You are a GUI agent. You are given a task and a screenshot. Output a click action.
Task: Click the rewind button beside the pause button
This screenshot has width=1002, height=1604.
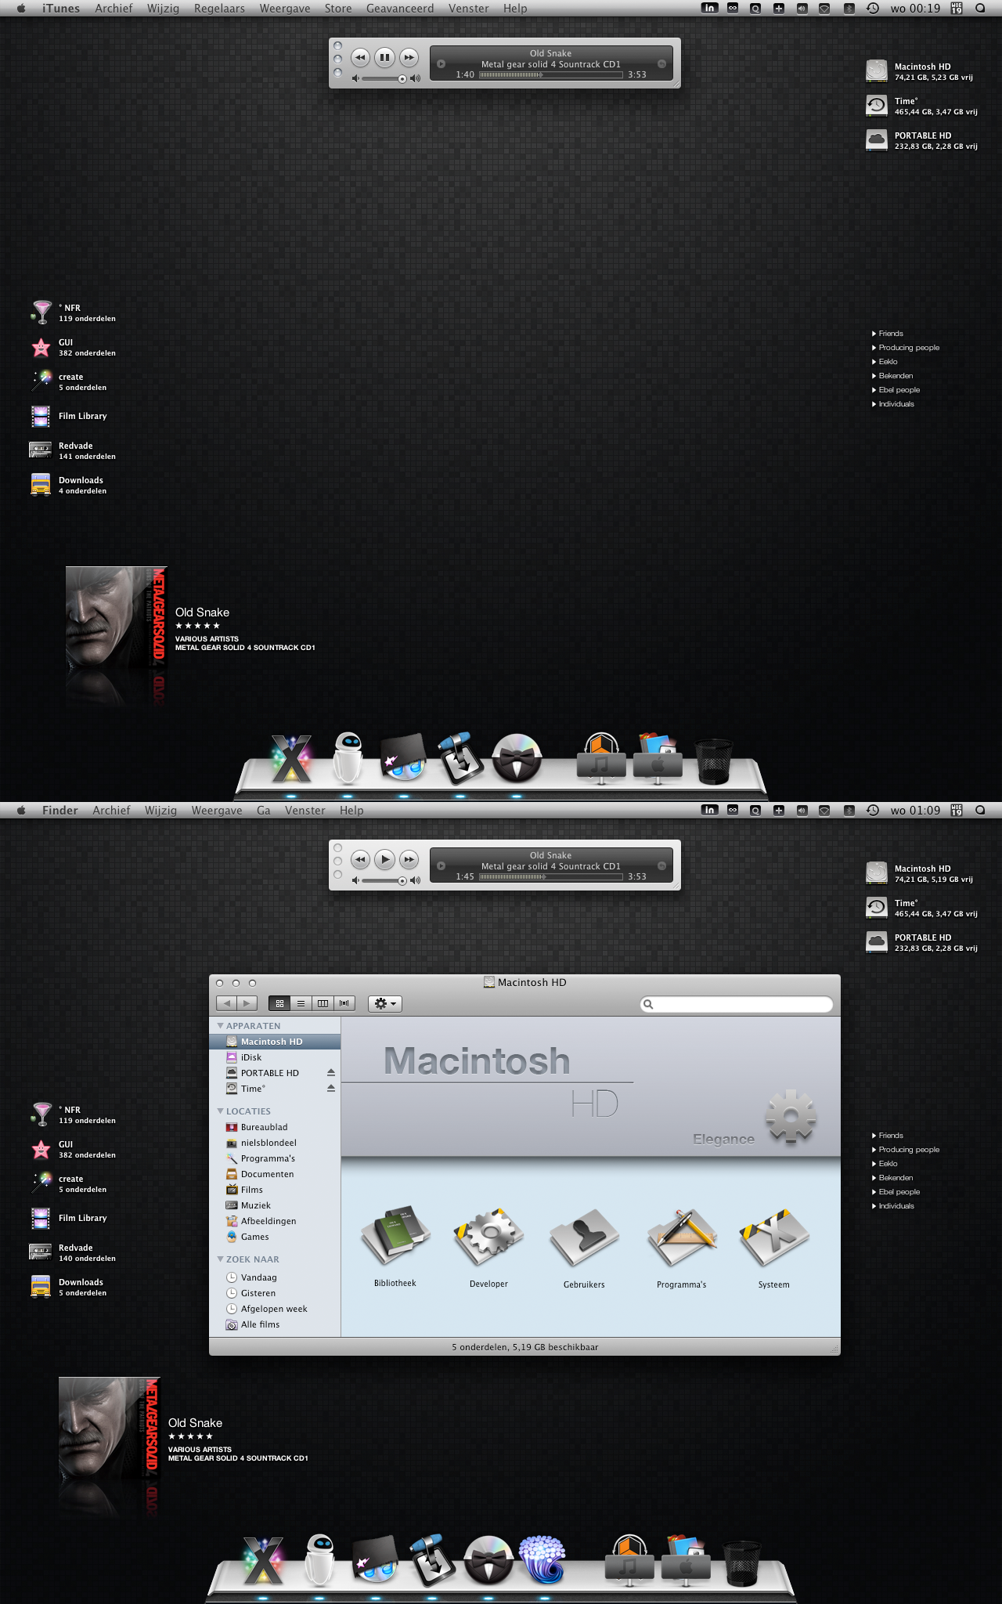(x=360, y=57)
